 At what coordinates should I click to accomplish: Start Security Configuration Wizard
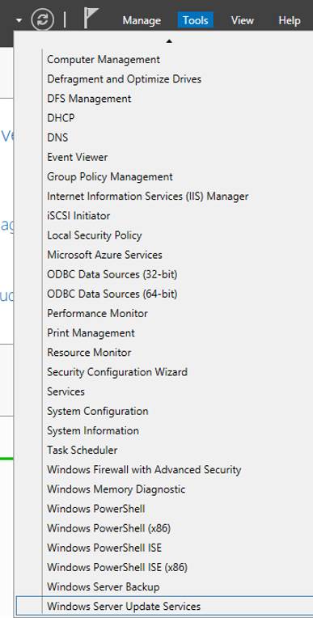point(117,371)
